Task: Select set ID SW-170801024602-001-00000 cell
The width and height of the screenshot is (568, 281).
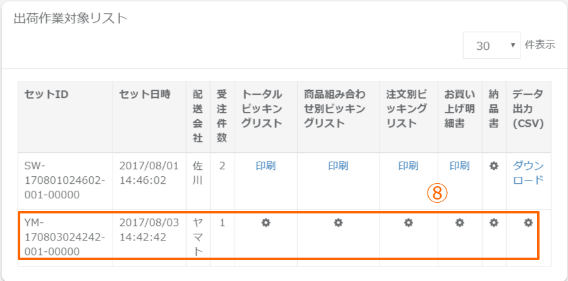Action: 64,180
